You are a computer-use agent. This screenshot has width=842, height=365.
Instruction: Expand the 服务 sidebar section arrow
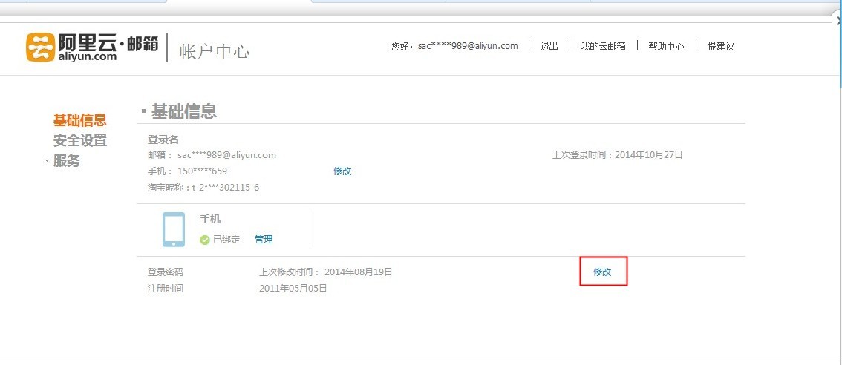point(47,160)
